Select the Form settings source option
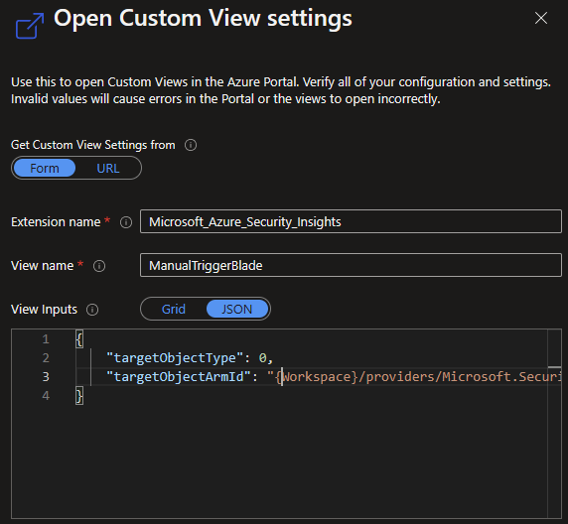Image resolution: width=568 pixels, height=524 pixels. (x=45, y=168)
